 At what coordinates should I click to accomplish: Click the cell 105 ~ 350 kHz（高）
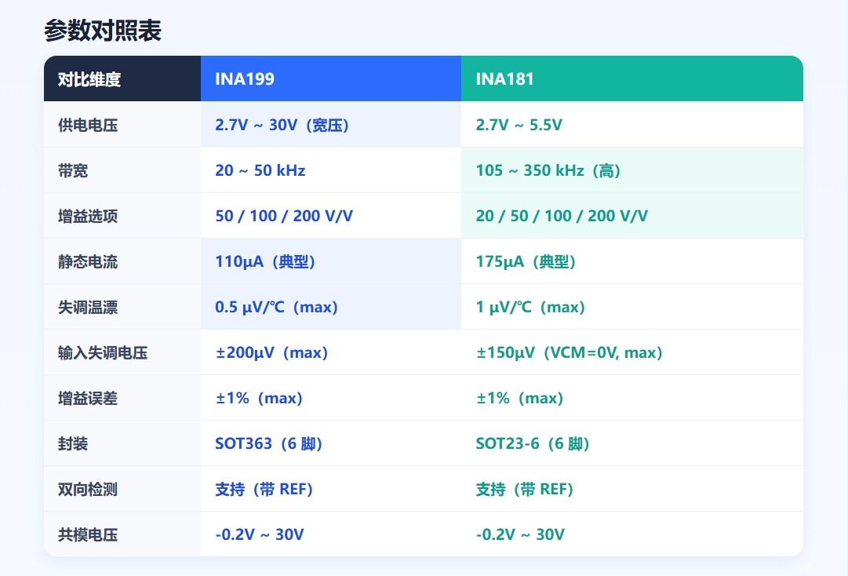point(632,170)
